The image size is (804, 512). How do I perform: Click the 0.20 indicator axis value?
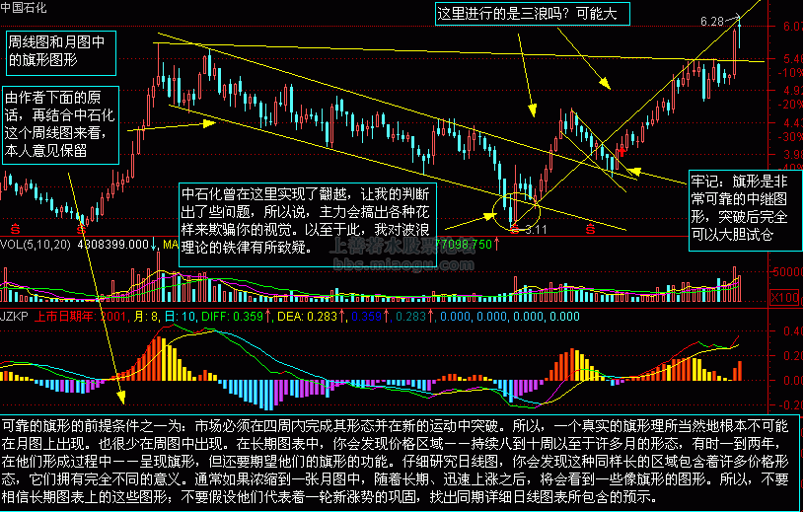point(791,356)
